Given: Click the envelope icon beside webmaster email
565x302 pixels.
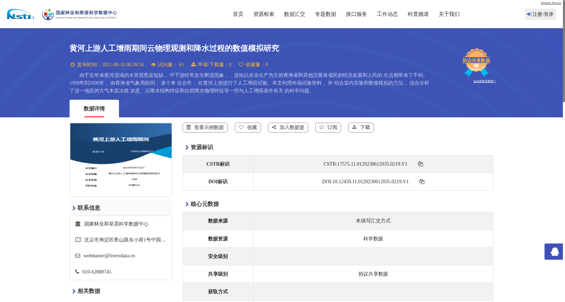Looking at the screenshot, I should coord(78,255).
